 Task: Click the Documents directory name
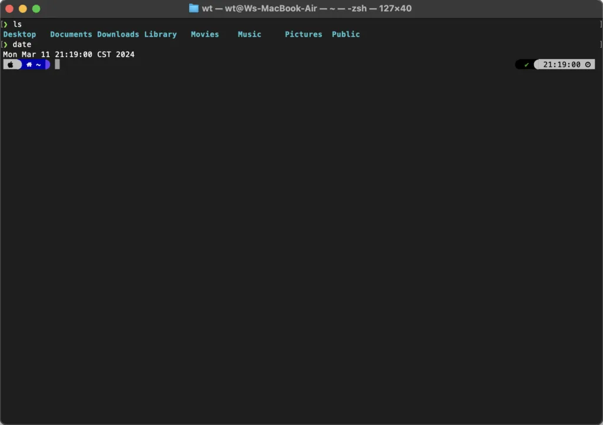[x=71, y=34]
